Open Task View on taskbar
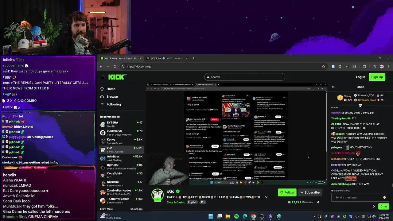 point(220,216)
